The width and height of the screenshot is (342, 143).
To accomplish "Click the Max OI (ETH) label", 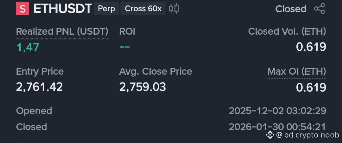I will click(297, 71).
